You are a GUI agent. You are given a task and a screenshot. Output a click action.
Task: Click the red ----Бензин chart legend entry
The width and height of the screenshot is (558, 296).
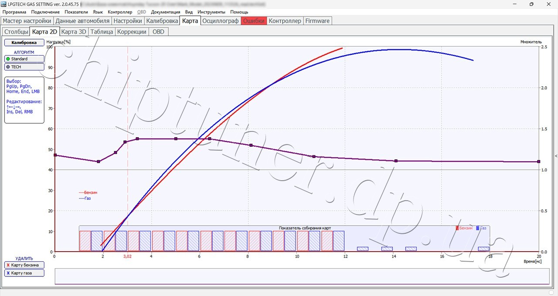pyautogui.click(x=88, y=192)
